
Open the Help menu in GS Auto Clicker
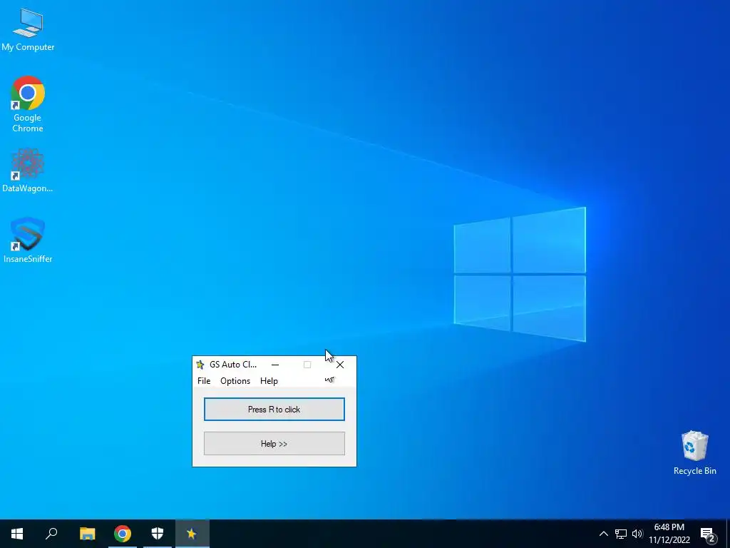269,381
